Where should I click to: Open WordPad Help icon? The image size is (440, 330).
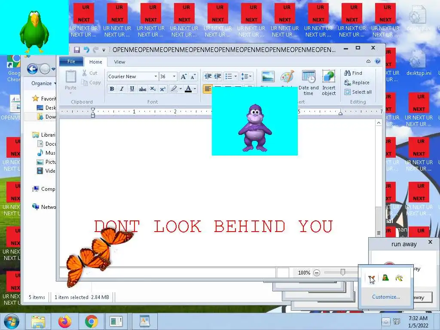(378, 61)
